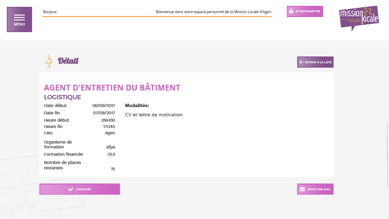Select the Agent d'entretien du bâtiment title
Screen dimensions: 389x219
112,88
